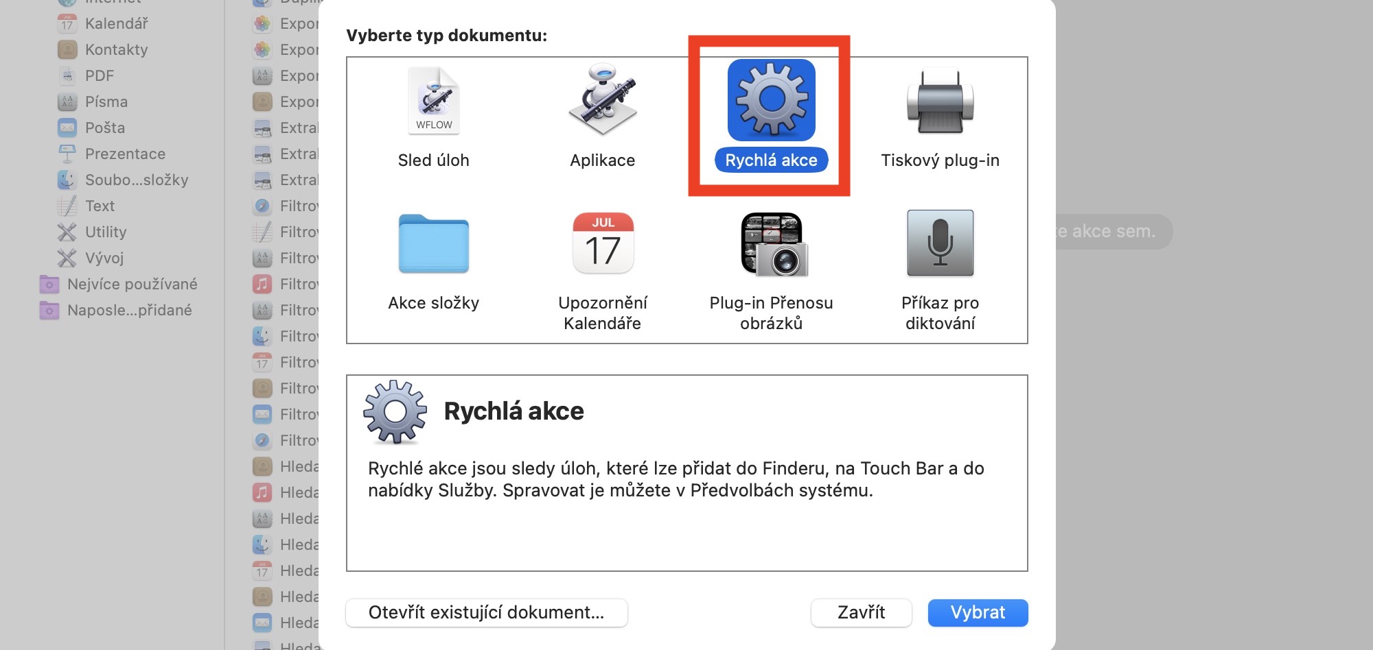Select the Písma category
Viewport: 1373px width, 650px height.
(106, 102)
